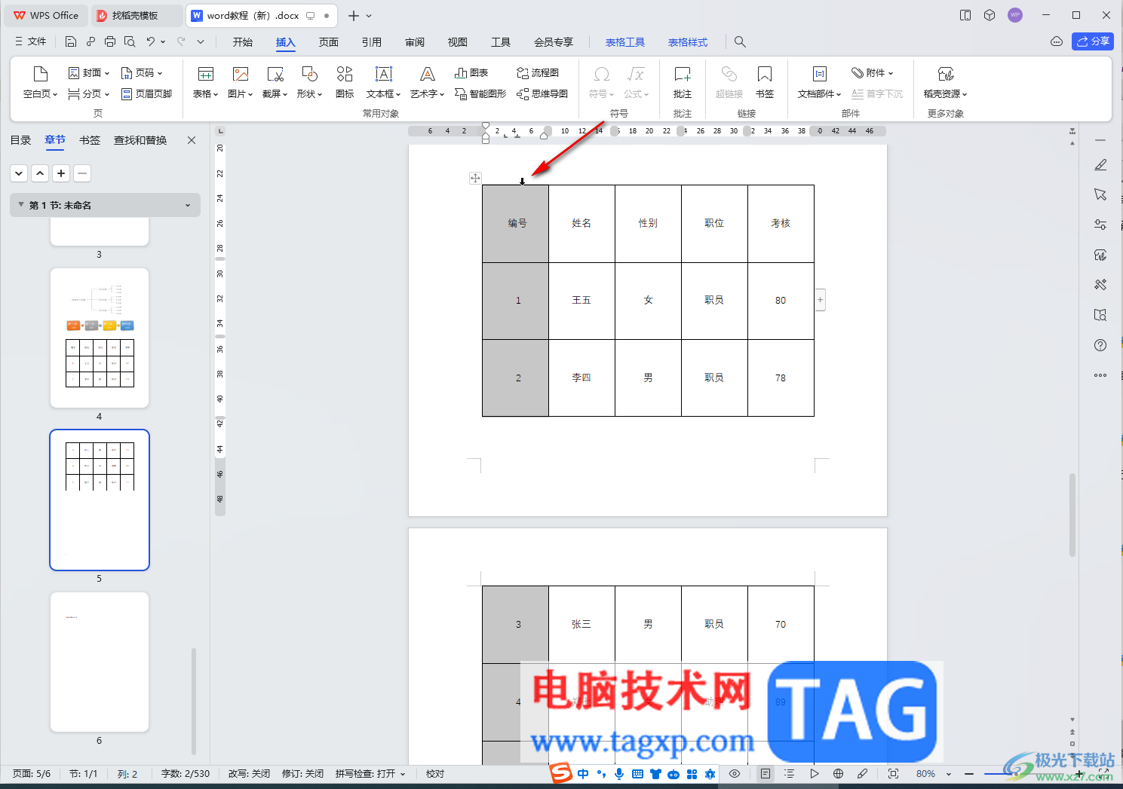Click the Sogou input method icon
Viewport: 1123px width, 789px height.
coord(560,773)
